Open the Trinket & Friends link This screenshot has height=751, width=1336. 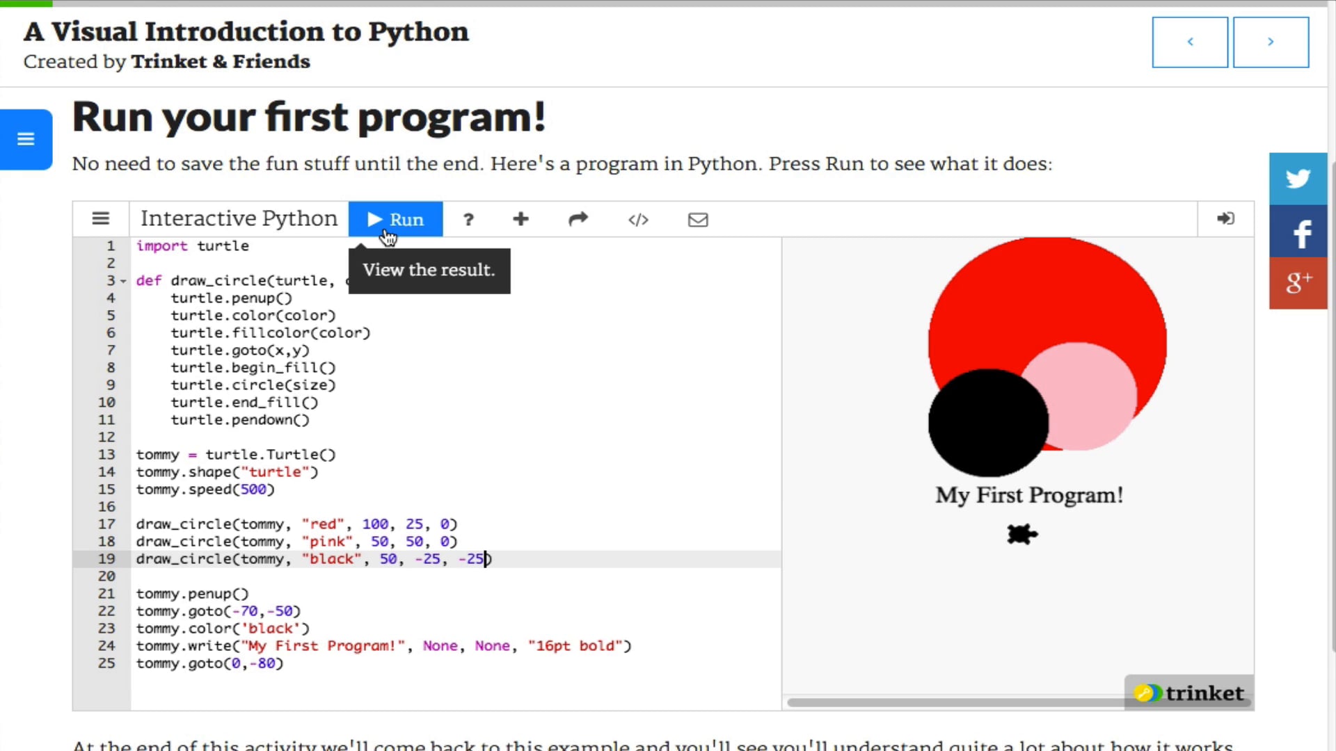point(221,62)
